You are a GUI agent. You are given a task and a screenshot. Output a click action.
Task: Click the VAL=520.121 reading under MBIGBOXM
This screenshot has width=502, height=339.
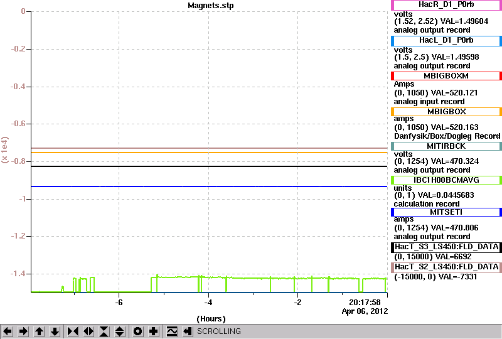[454, 93]
